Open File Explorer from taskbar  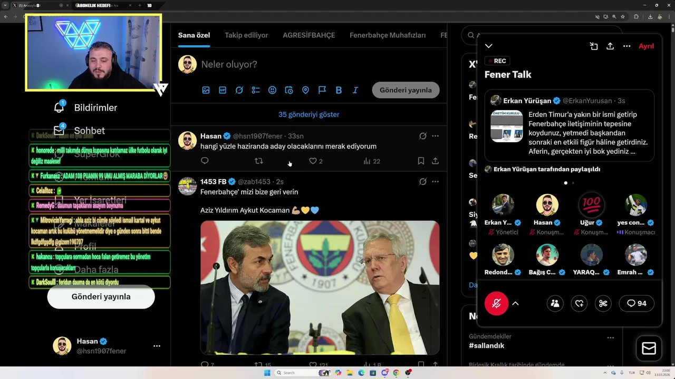coord(350,373)
